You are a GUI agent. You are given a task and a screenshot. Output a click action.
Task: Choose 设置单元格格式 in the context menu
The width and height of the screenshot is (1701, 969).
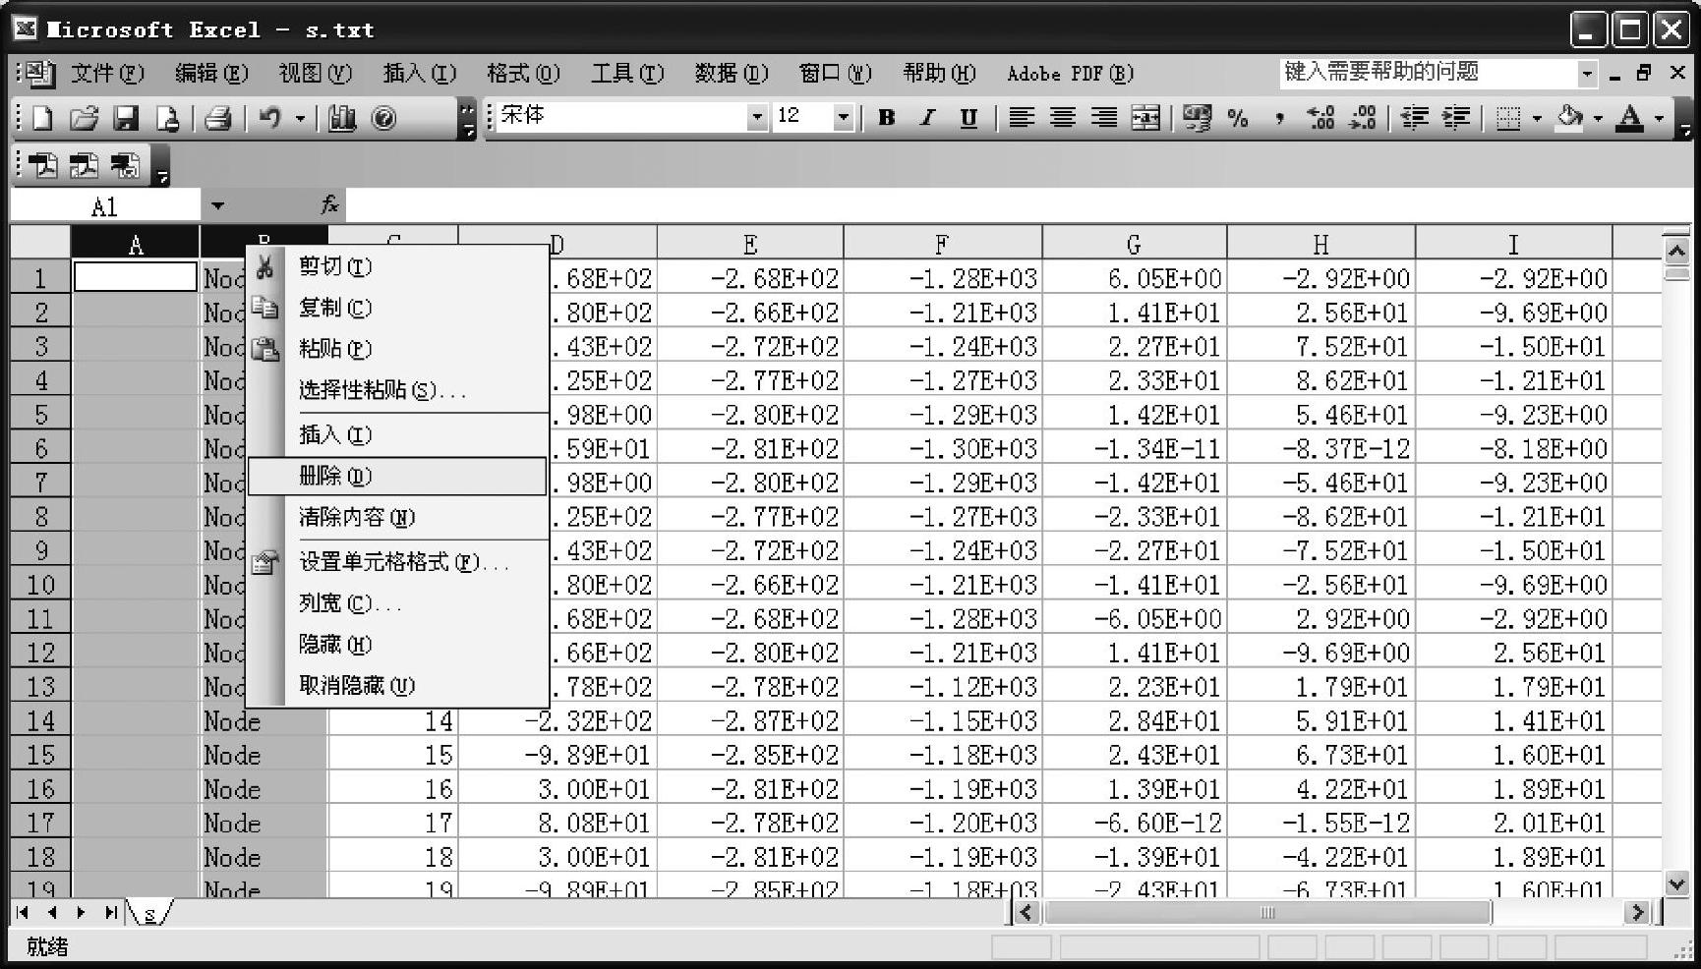click(x=397, y=562)
